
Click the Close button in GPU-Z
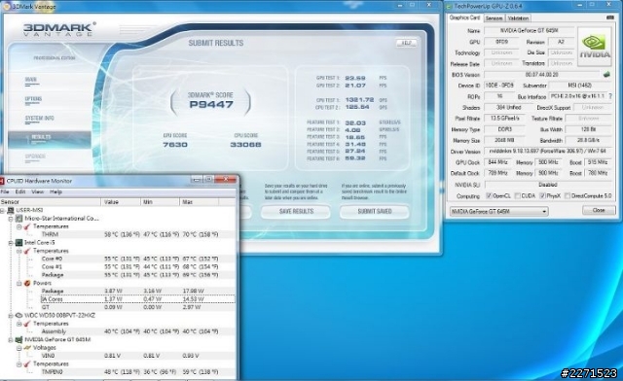(x=599, y=210)
